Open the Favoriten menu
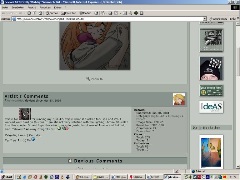The height and width of the screenshot is (180, 240). pos(45,7)
